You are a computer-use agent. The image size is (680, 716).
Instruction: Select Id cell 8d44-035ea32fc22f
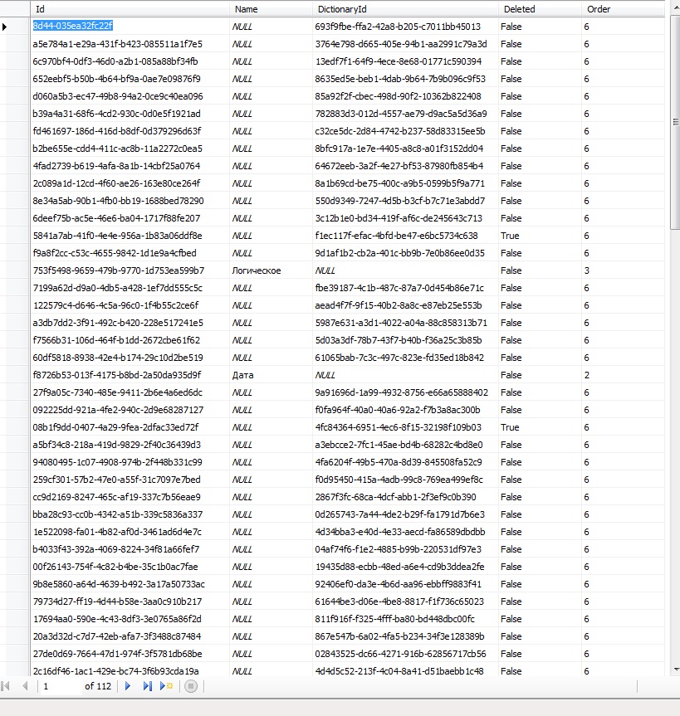(130, 26)
